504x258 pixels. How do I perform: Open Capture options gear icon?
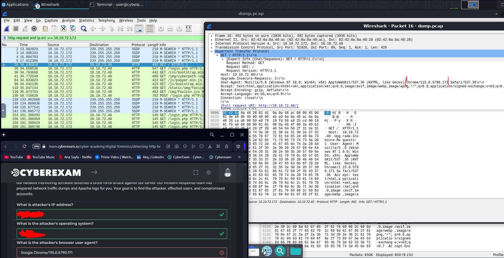(34, 29)
